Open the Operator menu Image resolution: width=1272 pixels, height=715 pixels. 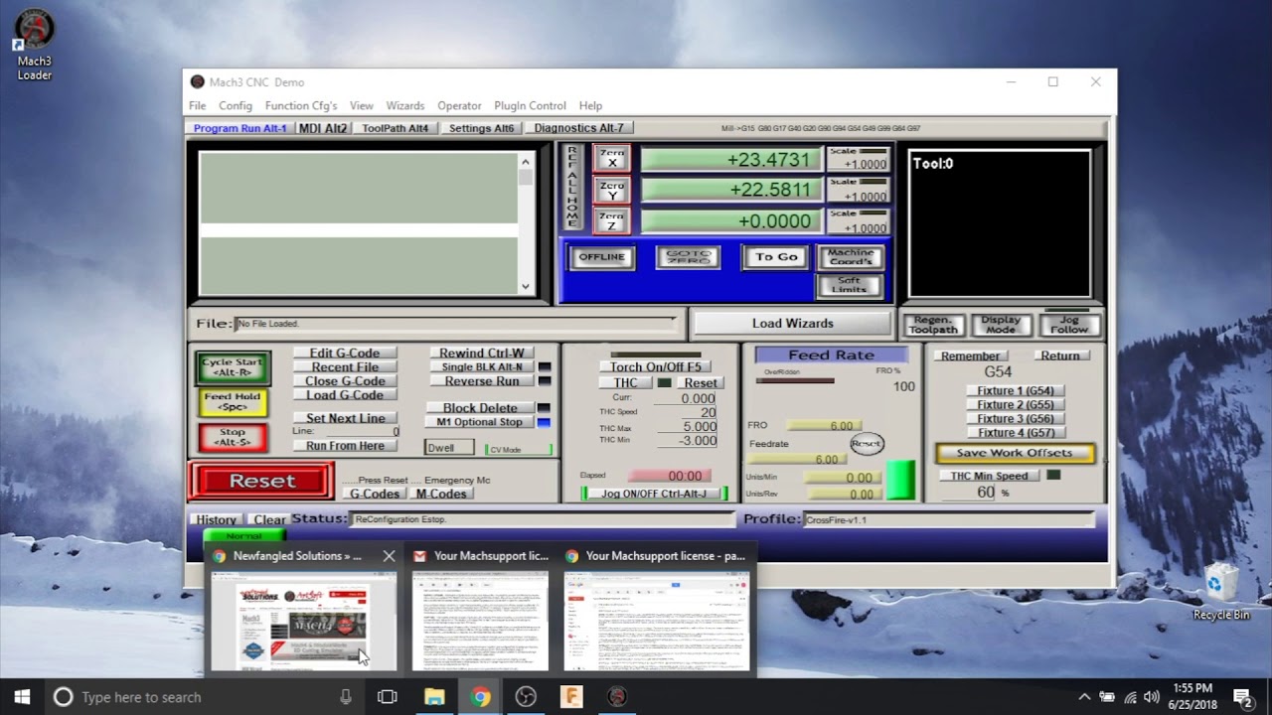(x=459, y=106)
